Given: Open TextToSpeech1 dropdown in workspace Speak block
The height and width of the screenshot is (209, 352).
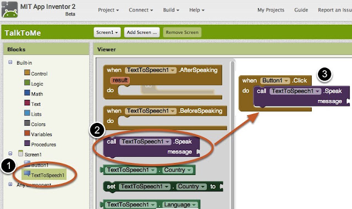Looking at the screenshot, I should (x=295, y=91).
